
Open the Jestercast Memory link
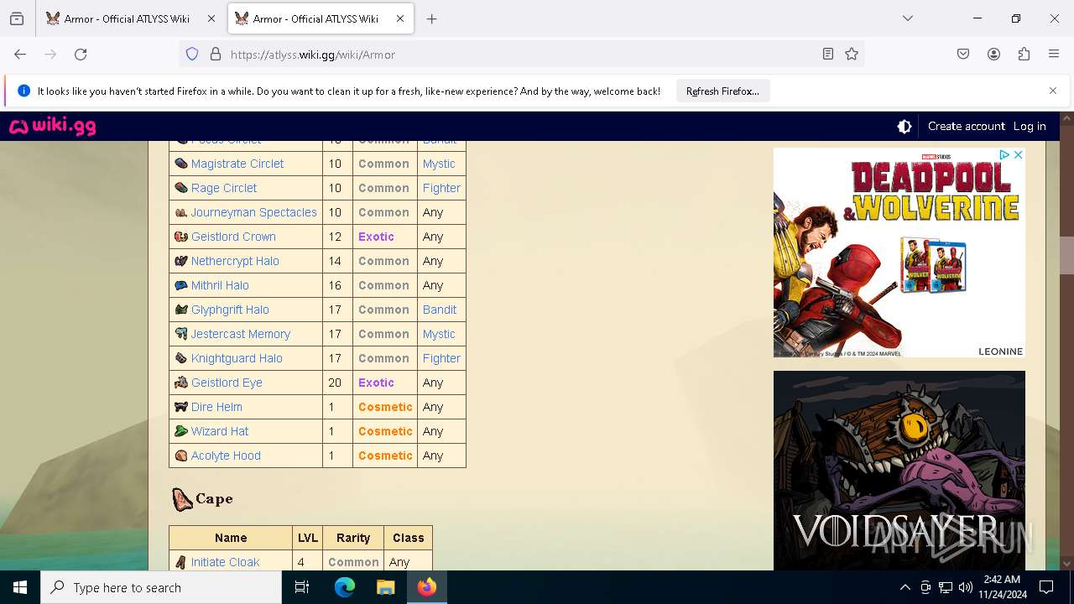(x=241, y=334)
